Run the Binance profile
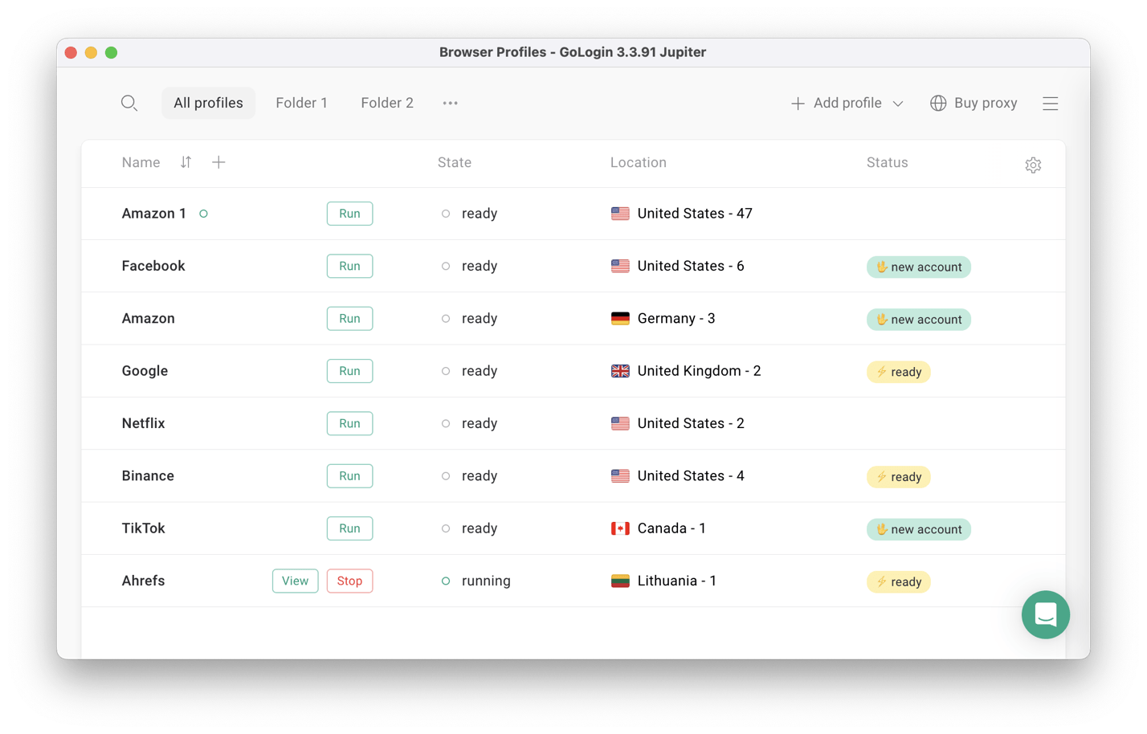Screen dimensions: 1147x734 pyautogui.click(x=349, y=475)
